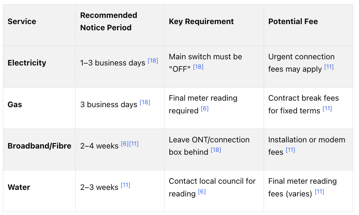
Task: Open citation 11 beside "2–4 weeks"
Action: [x=134, y=144]
